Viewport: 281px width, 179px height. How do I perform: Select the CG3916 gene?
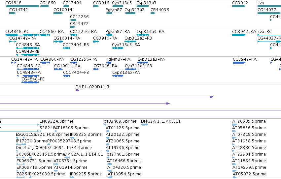pyautogui.click(x=96, y=6)
